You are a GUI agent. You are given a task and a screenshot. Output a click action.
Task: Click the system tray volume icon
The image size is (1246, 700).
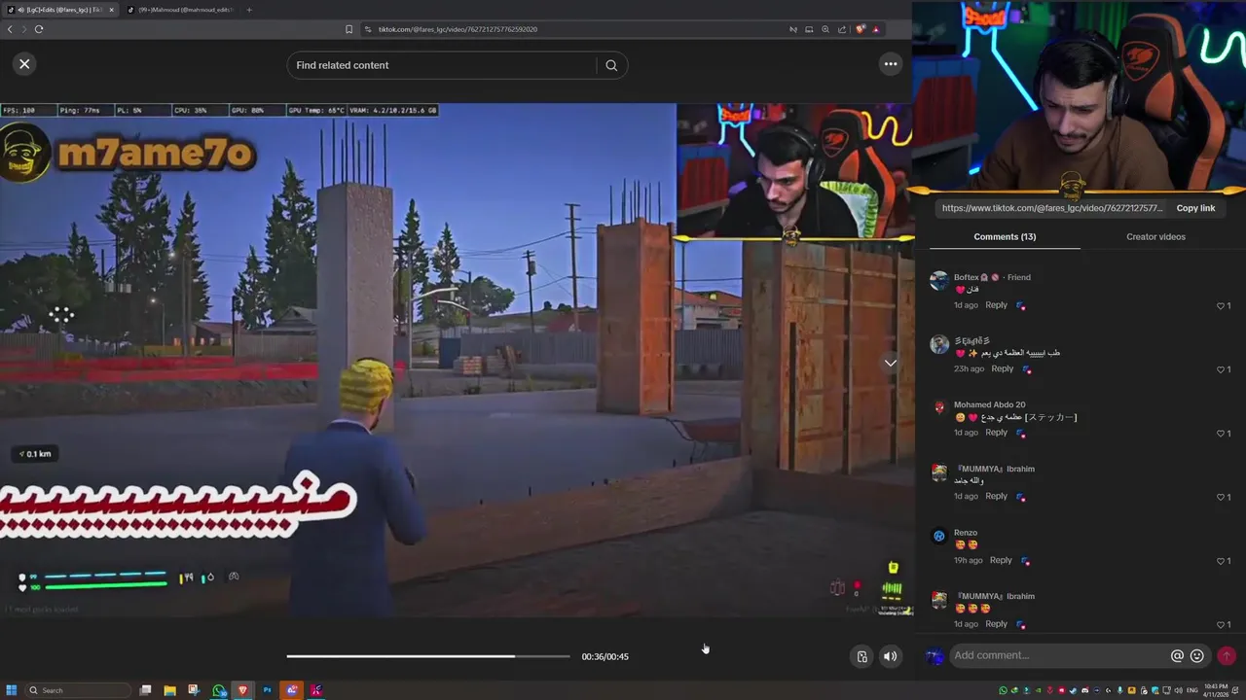1178,690
